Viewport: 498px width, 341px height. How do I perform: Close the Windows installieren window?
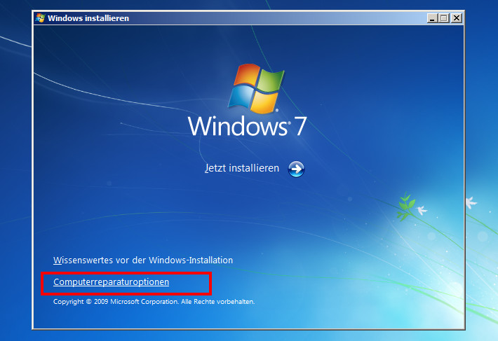pyautogui.click(x=457, y=18)
